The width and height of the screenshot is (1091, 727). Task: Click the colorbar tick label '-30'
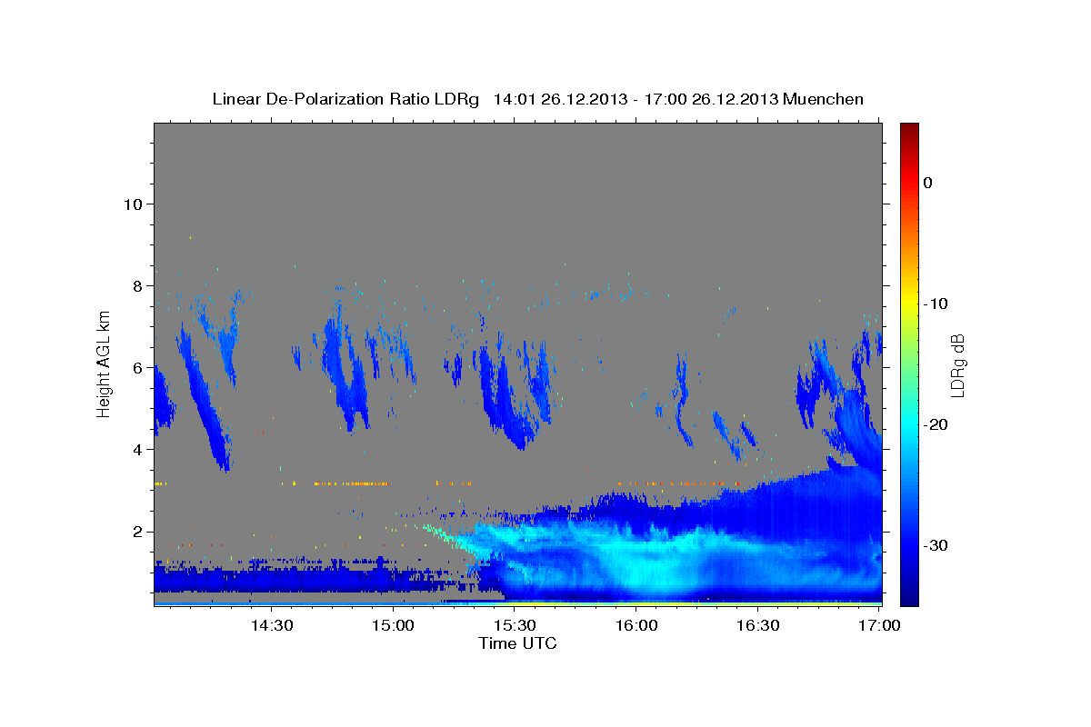[936, 545]
